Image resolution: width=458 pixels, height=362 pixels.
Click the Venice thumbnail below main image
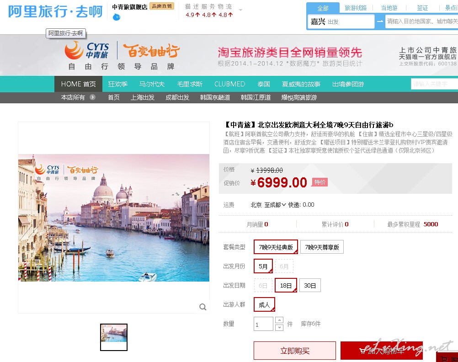[114, 337]
